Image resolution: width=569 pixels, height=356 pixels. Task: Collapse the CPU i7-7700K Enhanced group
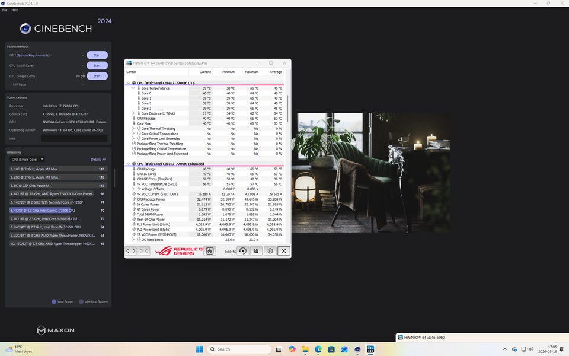point(128,164)
